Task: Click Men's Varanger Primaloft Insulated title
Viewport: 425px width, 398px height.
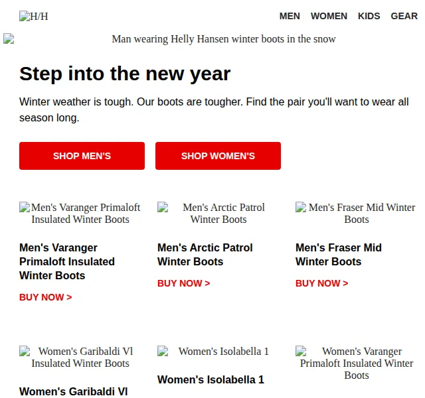Action: [67, 261]
